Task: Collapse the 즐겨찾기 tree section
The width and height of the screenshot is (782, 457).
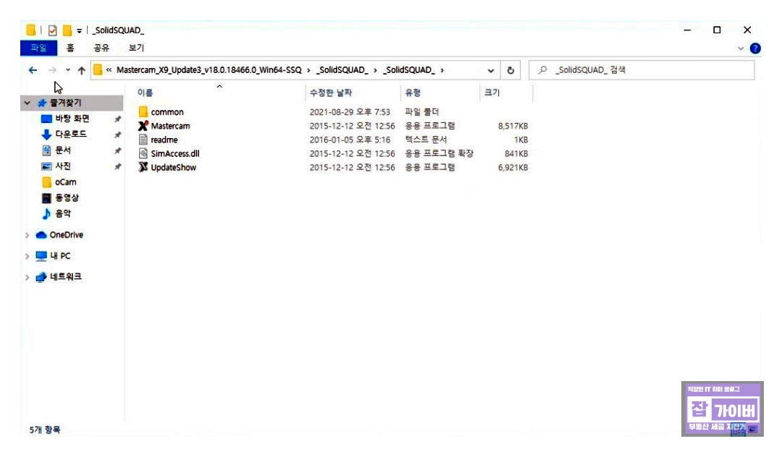Action: tap(27, 103)
